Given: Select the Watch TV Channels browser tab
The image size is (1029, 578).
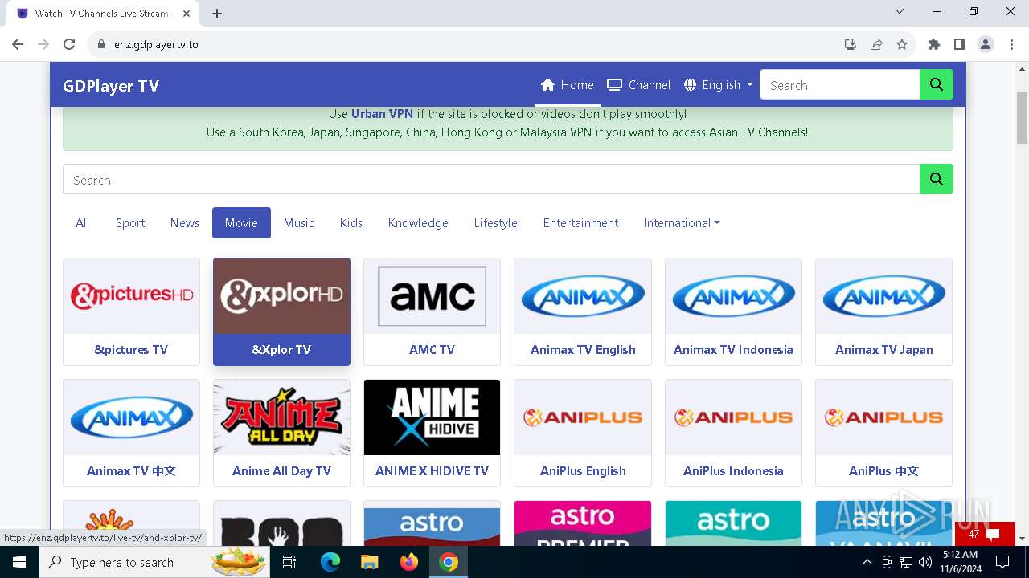Looking at the screenshot, I should tap(103, 14).
